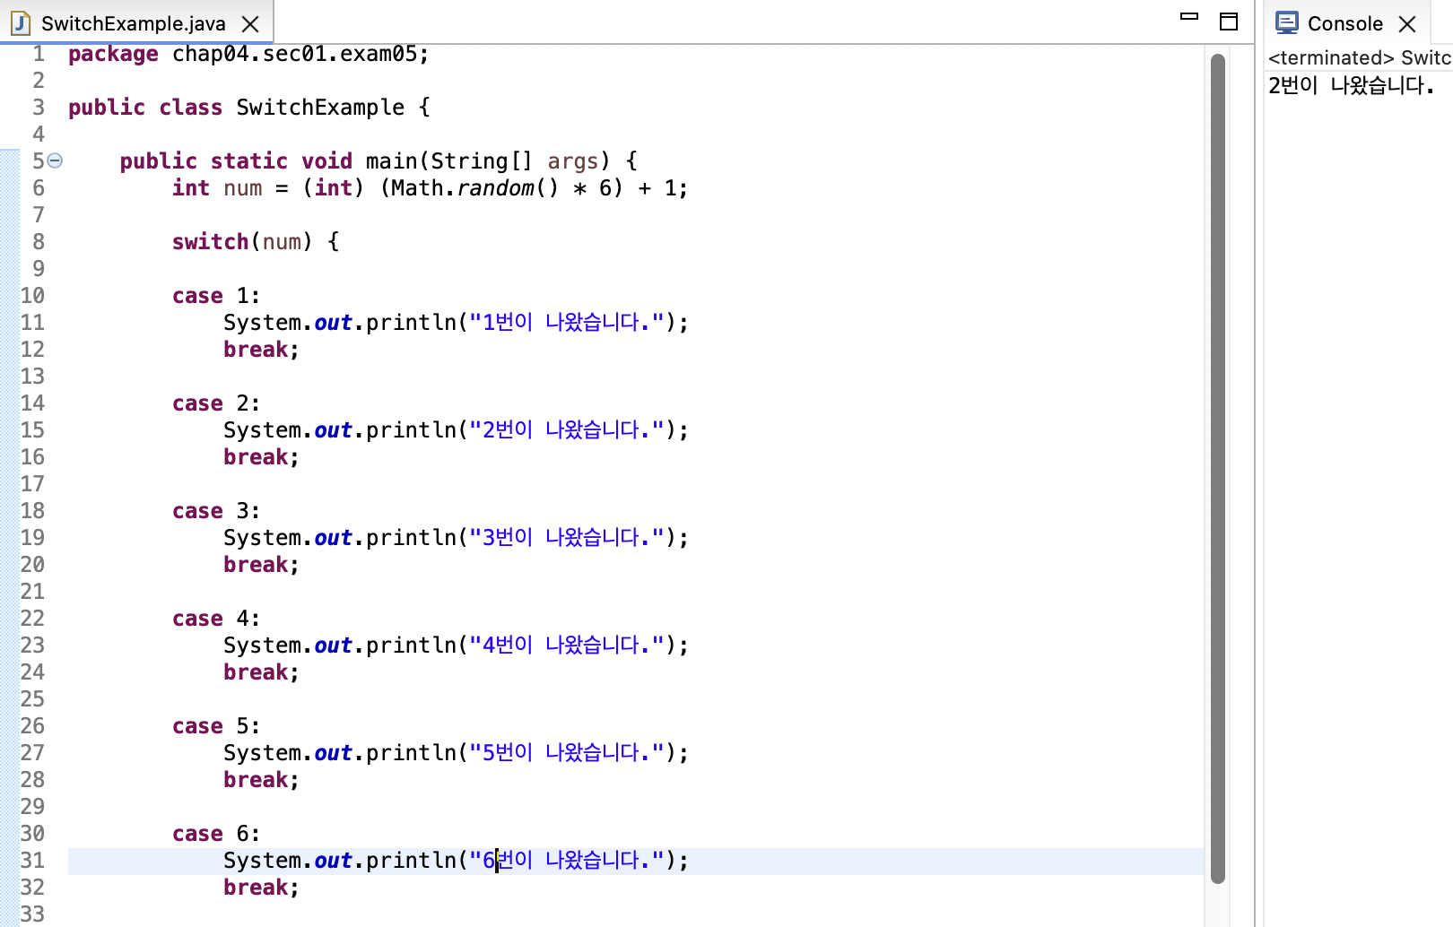Viewport: 1453px width, 927px height.
Task: Click 'case 1:' label
Action: click(216, 296)
